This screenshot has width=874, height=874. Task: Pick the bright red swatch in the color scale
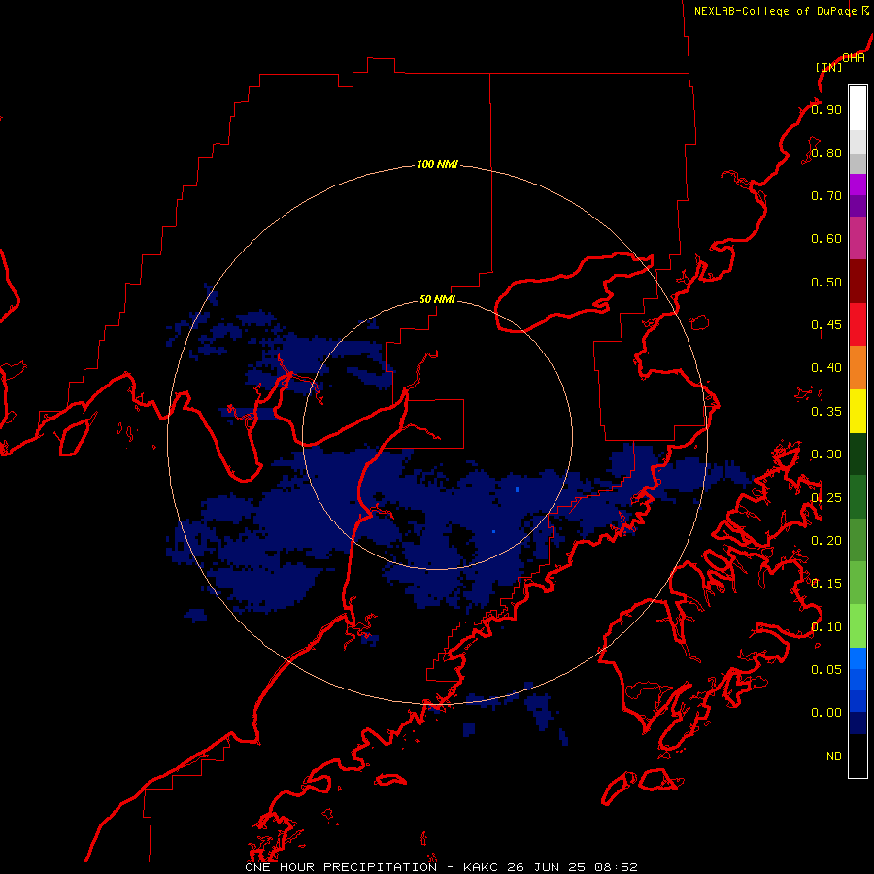click(x=857, y=324)
